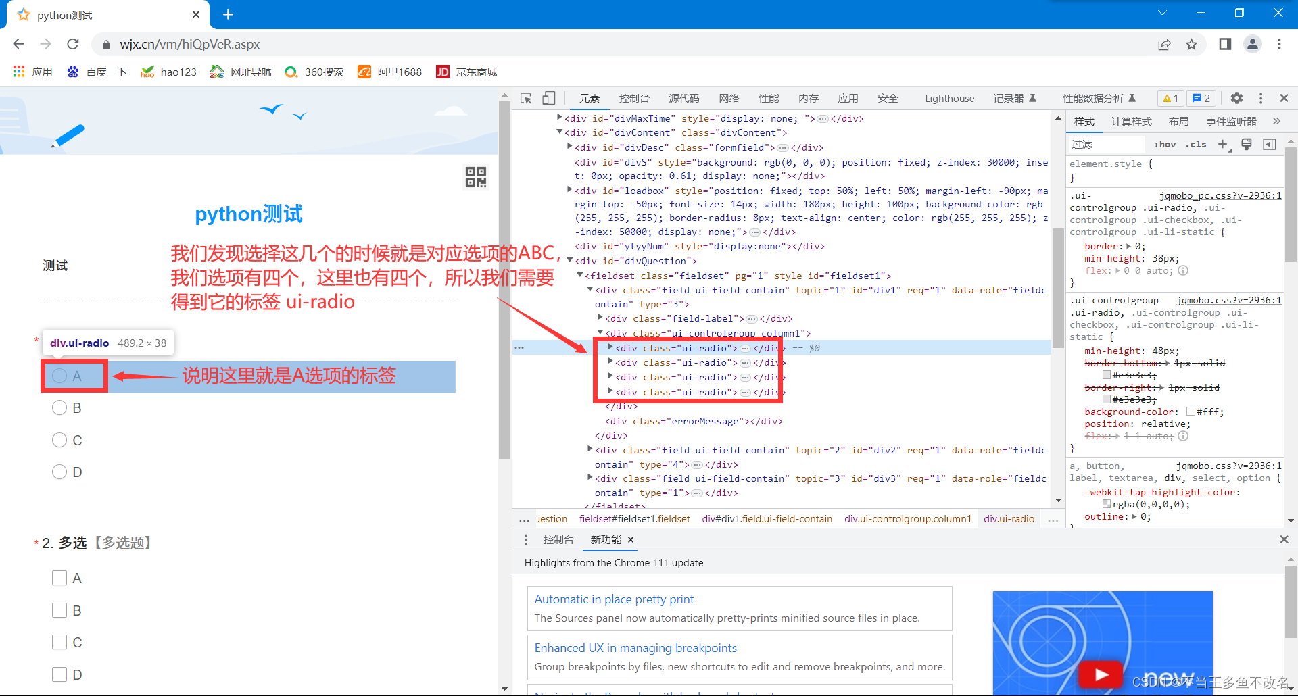Open the browser side panel icon
Screen dimensions: 1298x696
(x=1225, y=44)
